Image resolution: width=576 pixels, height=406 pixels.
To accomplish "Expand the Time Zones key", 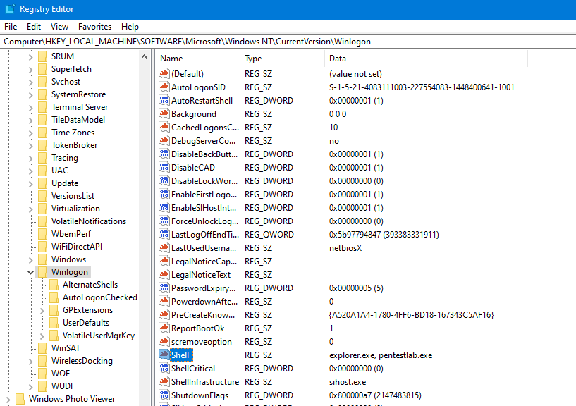I will [31, 133].
